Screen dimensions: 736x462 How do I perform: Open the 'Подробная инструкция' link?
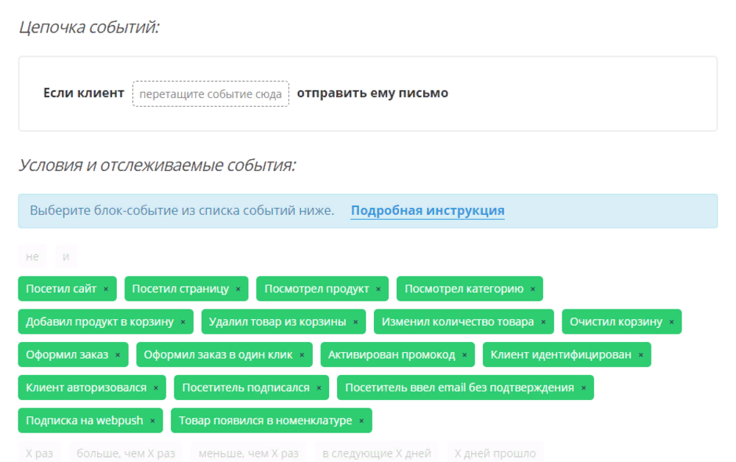[428, 211]
